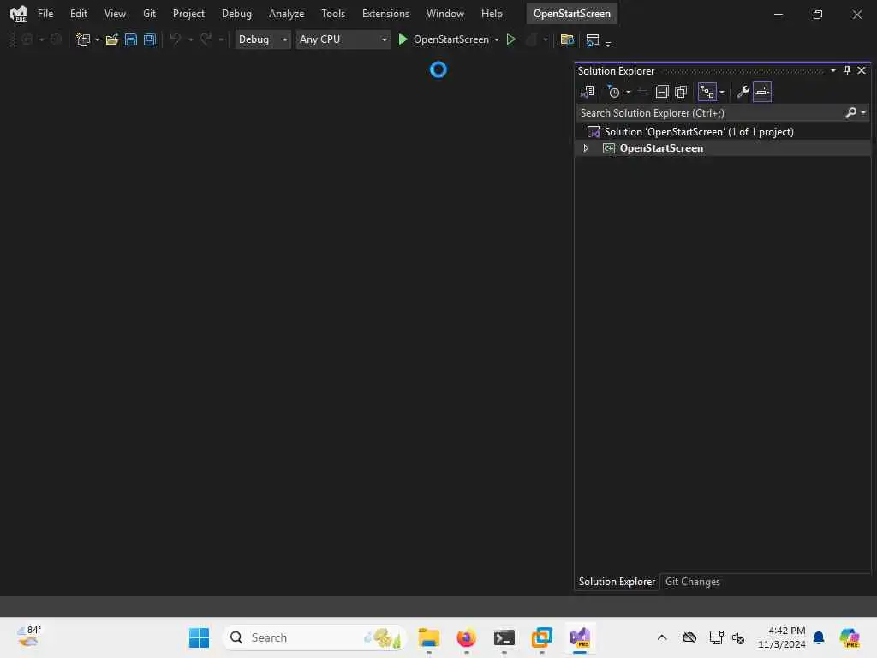Image resolution: width=877 pixels, height=658 pixels.
Task: Click the Find in Files folder icon
Action: tap(567, 39)
